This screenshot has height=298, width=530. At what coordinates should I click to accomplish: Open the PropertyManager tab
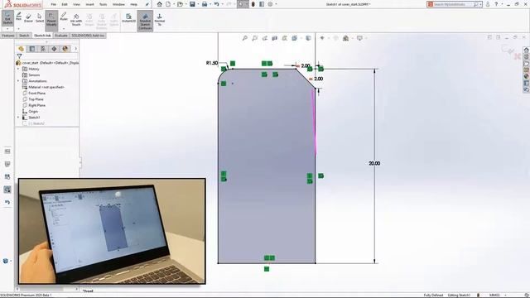click(x=32, y=49)
